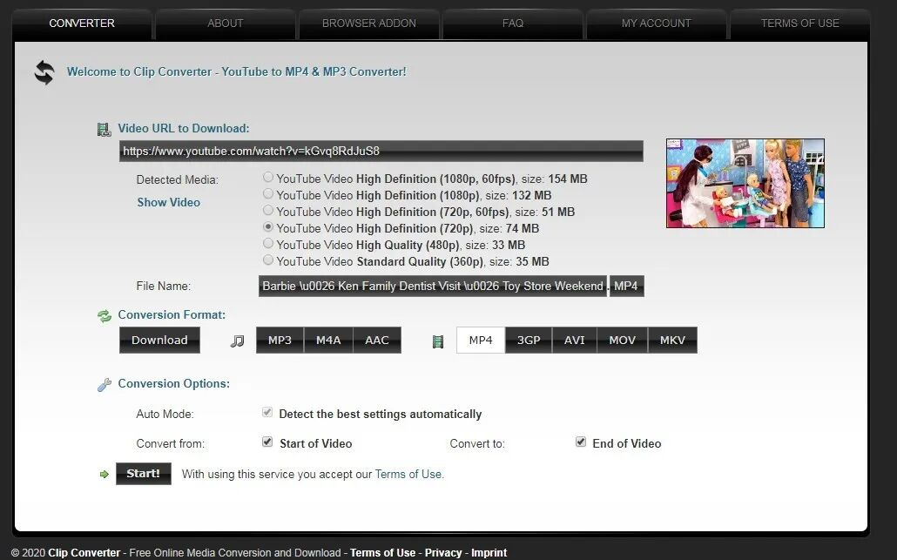The height and width of the screenshot is (560, 897).
Task: Click the Clip Converter refresh arrows logo
Action: click(44, 72)
